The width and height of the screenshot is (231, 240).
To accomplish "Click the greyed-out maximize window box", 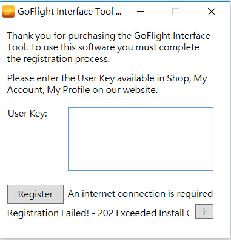I will pos(176,12).
